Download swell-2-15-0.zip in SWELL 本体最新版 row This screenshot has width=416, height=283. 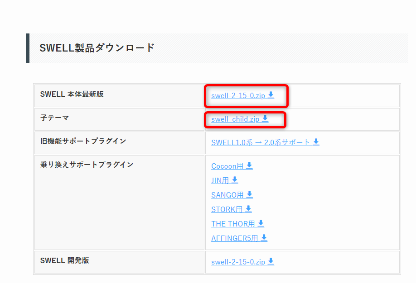[242, 95]
